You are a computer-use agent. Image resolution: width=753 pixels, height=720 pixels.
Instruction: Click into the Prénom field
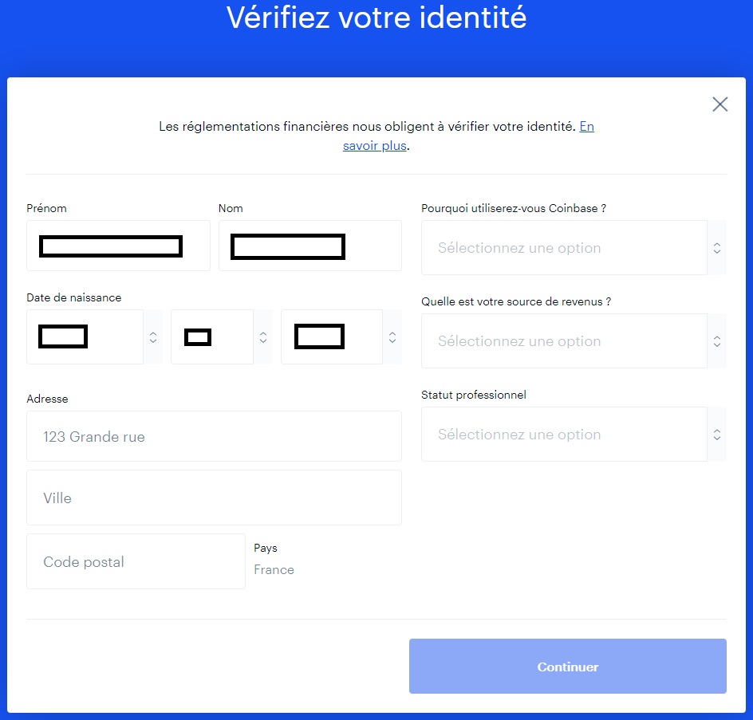118,246
